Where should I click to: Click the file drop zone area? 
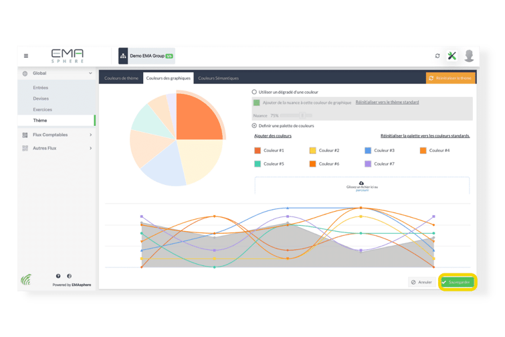coord(362,186)
